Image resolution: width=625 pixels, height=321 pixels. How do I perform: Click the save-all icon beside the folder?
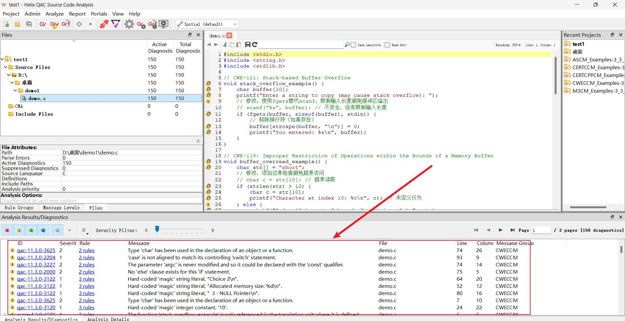click(x=29, y=24)
